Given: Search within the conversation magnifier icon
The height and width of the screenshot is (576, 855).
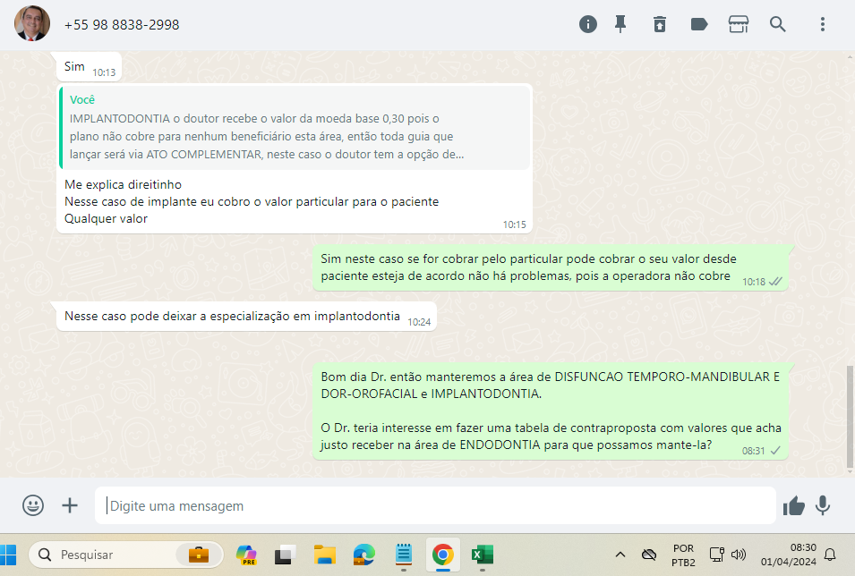Looking at the screenshot, I should point(778,24).
